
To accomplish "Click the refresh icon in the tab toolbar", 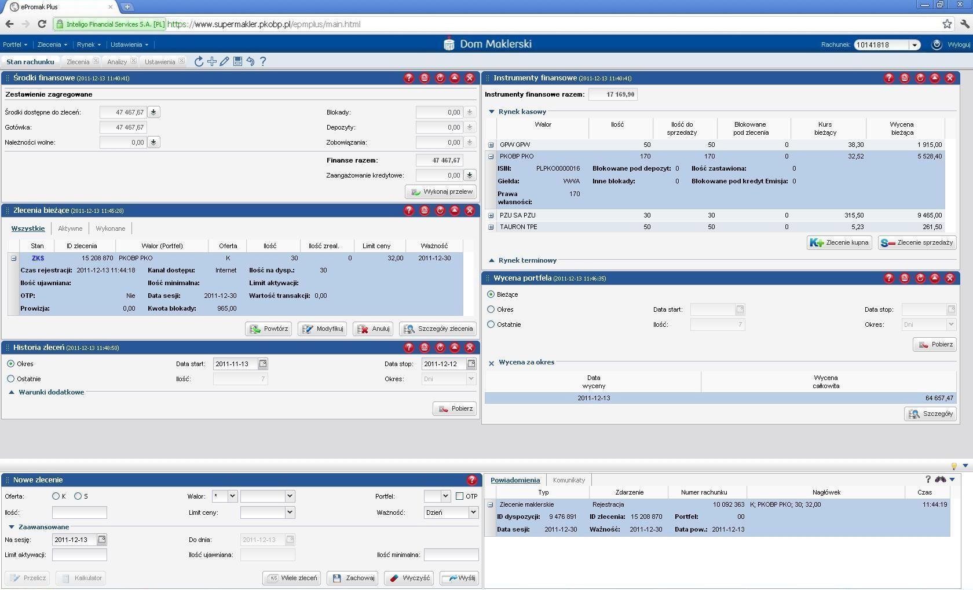I will [199, 61].
